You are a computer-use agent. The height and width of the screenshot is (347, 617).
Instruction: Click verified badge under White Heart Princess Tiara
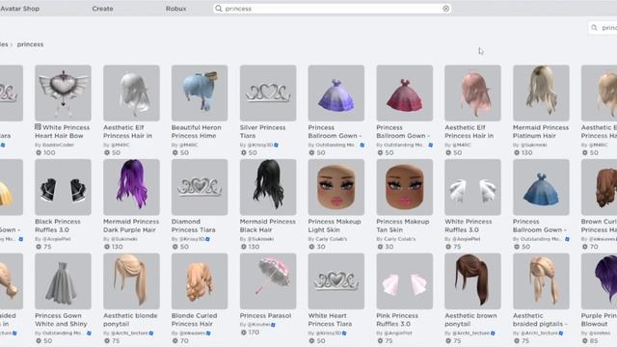[344, 333]
